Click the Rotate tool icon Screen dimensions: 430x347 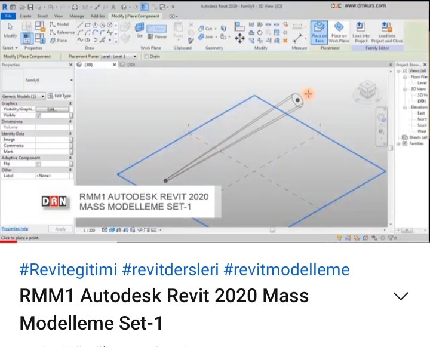[x=259, y=33]
